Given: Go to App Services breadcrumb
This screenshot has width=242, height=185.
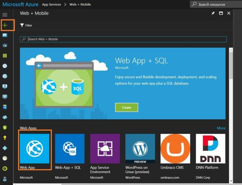Looking at the screenshot, I should click(51, 4).
